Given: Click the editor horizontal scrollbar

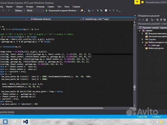Looking at the screenshot, I should tap(51, 108).
